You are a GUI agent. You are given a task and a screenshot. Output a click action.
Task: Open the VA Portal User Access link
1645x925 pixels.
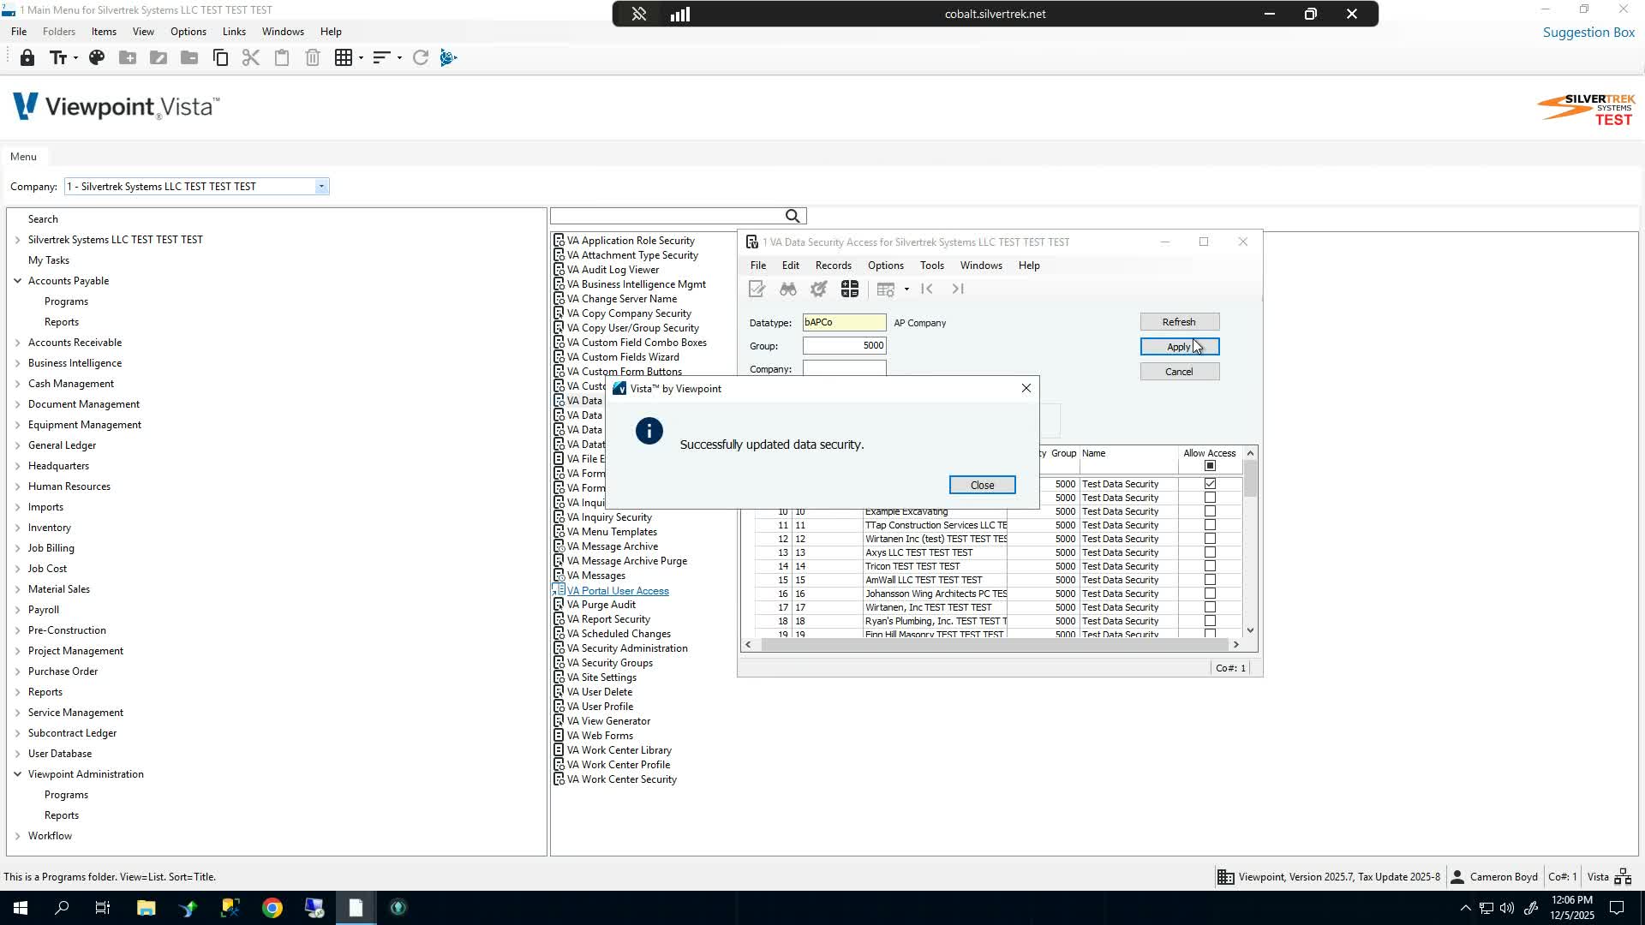(618, 591)
